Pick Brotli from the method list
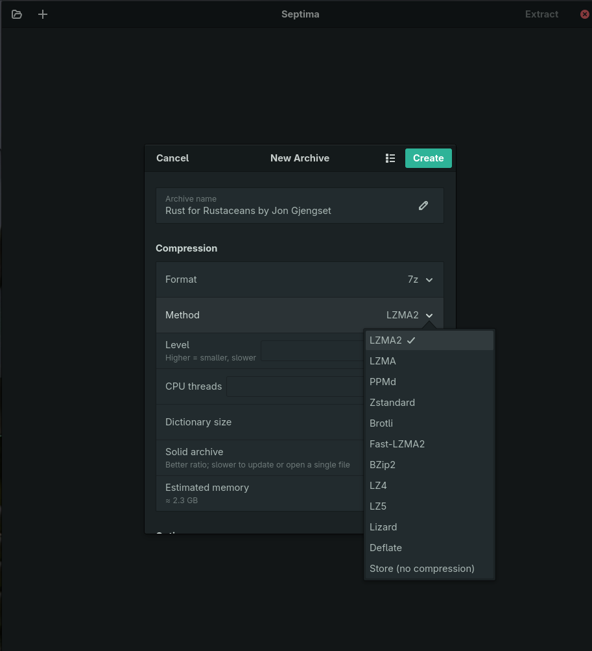Image resolution: width=592 pixels, height=651 pixels. click(429, 423)
